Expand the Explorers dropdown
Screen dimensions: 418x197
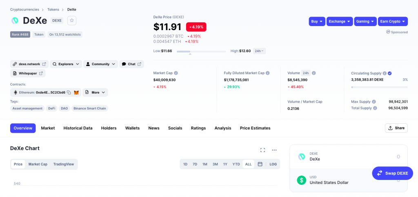[66, 64]
